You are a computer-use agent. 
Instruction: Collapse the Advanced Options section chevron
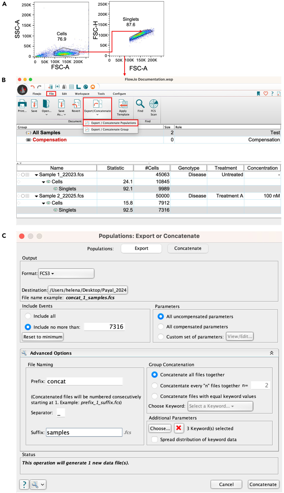[271, 353]
